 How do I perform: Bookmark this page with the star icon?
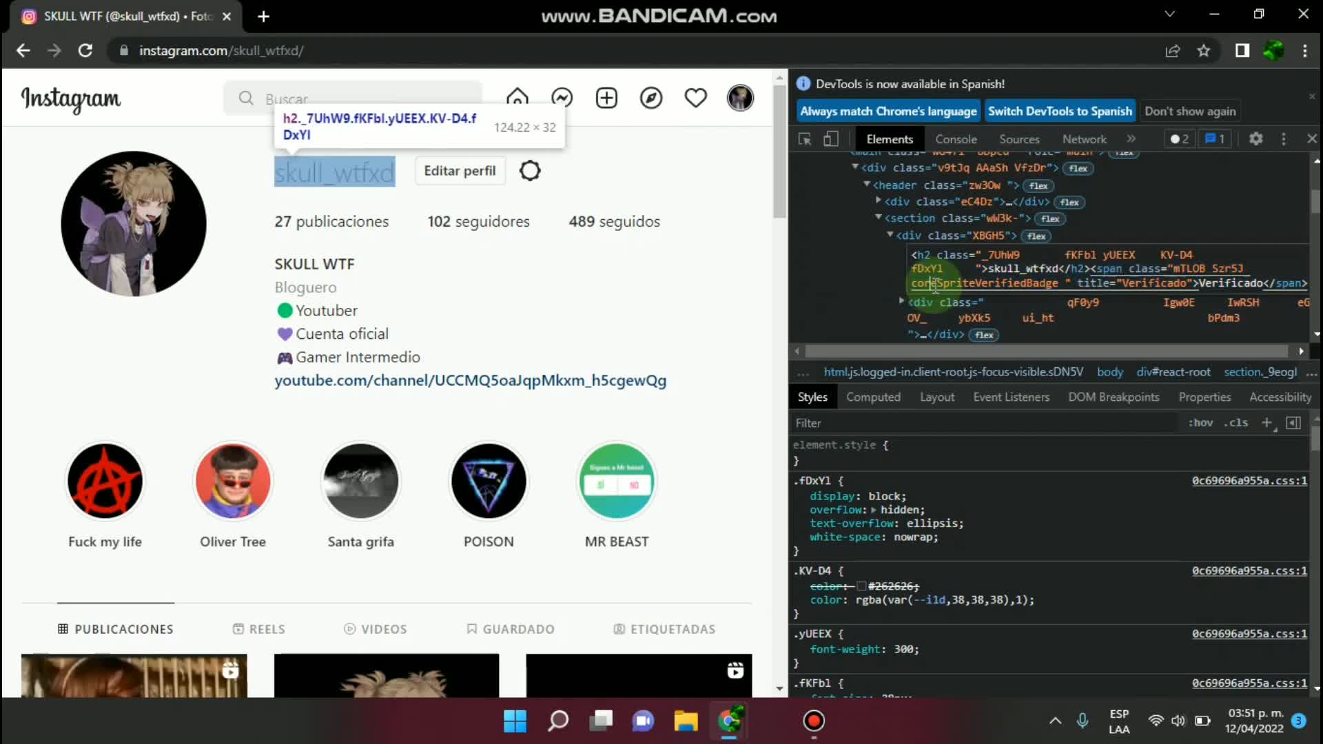click(1203, 50)
